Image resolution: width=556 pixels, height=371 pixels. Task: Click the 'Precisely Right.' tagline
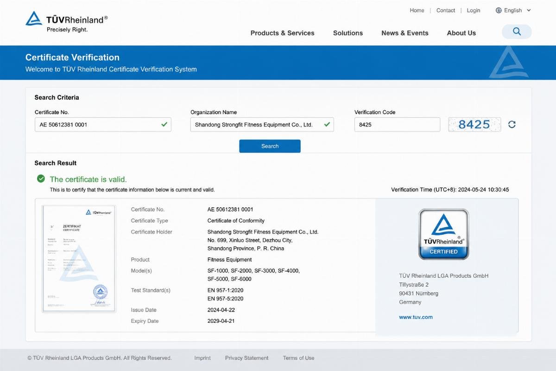click(x=67, y=30)
